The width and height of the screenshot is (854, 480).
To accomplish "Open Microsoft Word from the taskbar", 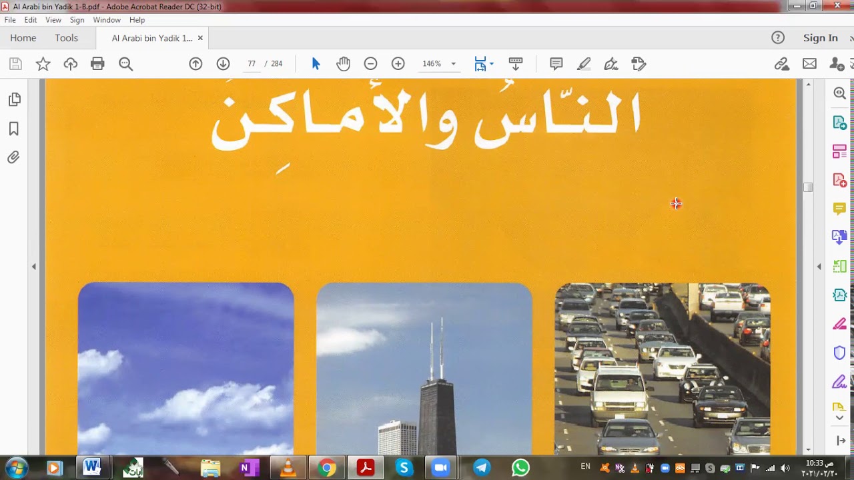I will 91,467.
